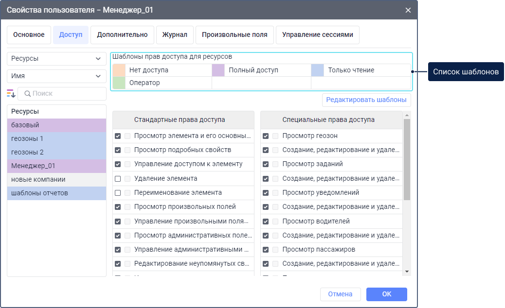
Task: Click the sort order icon beside search
Action: (11, 93)
